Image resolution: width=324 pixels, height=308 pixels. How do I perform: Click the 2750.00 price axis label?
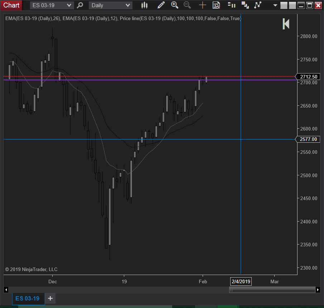[x=309, y=60]
